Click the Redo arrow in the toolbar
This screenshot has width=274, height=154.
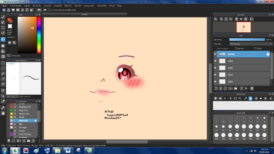pyautogui.click(x=45, y=10)
